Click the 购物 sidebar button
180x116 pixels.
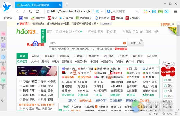coord(168,91)
